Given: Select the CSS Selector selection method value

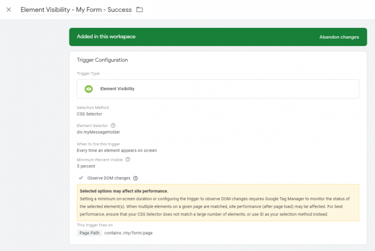Looking at the screenshot, I should (x=90, y=114).
